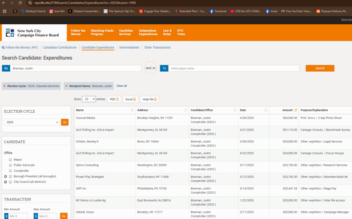This screenshot has width=352, height=219.
Task: Click the Enter payee name field
Action: tap(234, 68)
